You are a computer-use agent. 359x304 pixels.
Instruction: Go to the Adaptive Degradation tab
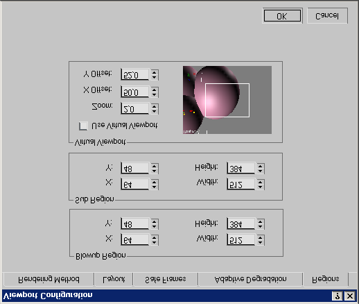[x=251, y=279]
